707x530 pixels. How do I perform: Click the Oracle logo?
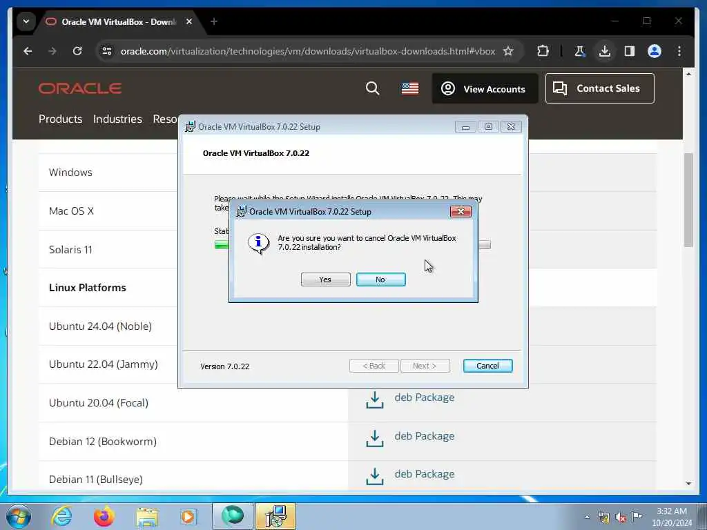[80, 88]
